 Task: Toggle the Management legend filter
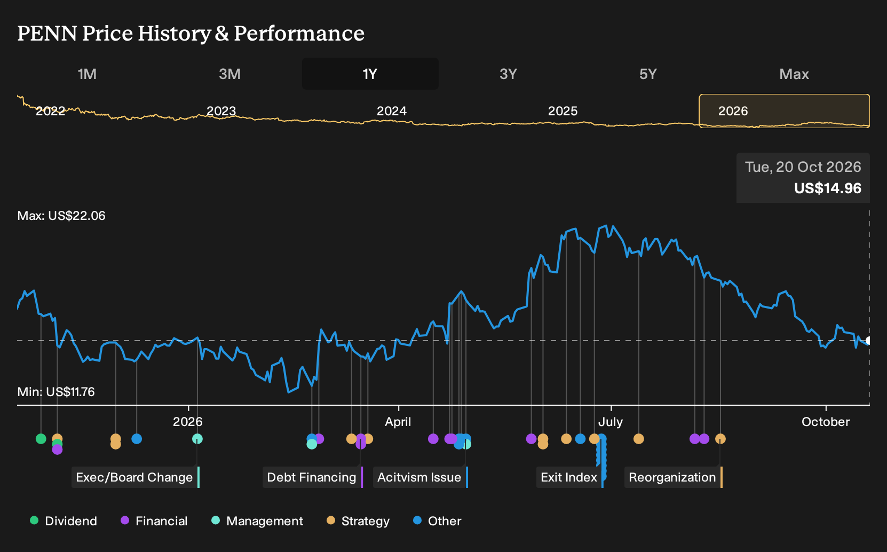click(x=257, y=521)
